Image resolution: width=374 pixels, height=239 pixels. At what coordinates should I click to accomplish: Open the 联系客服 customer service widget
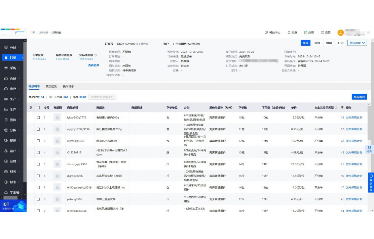click(371, 183)
